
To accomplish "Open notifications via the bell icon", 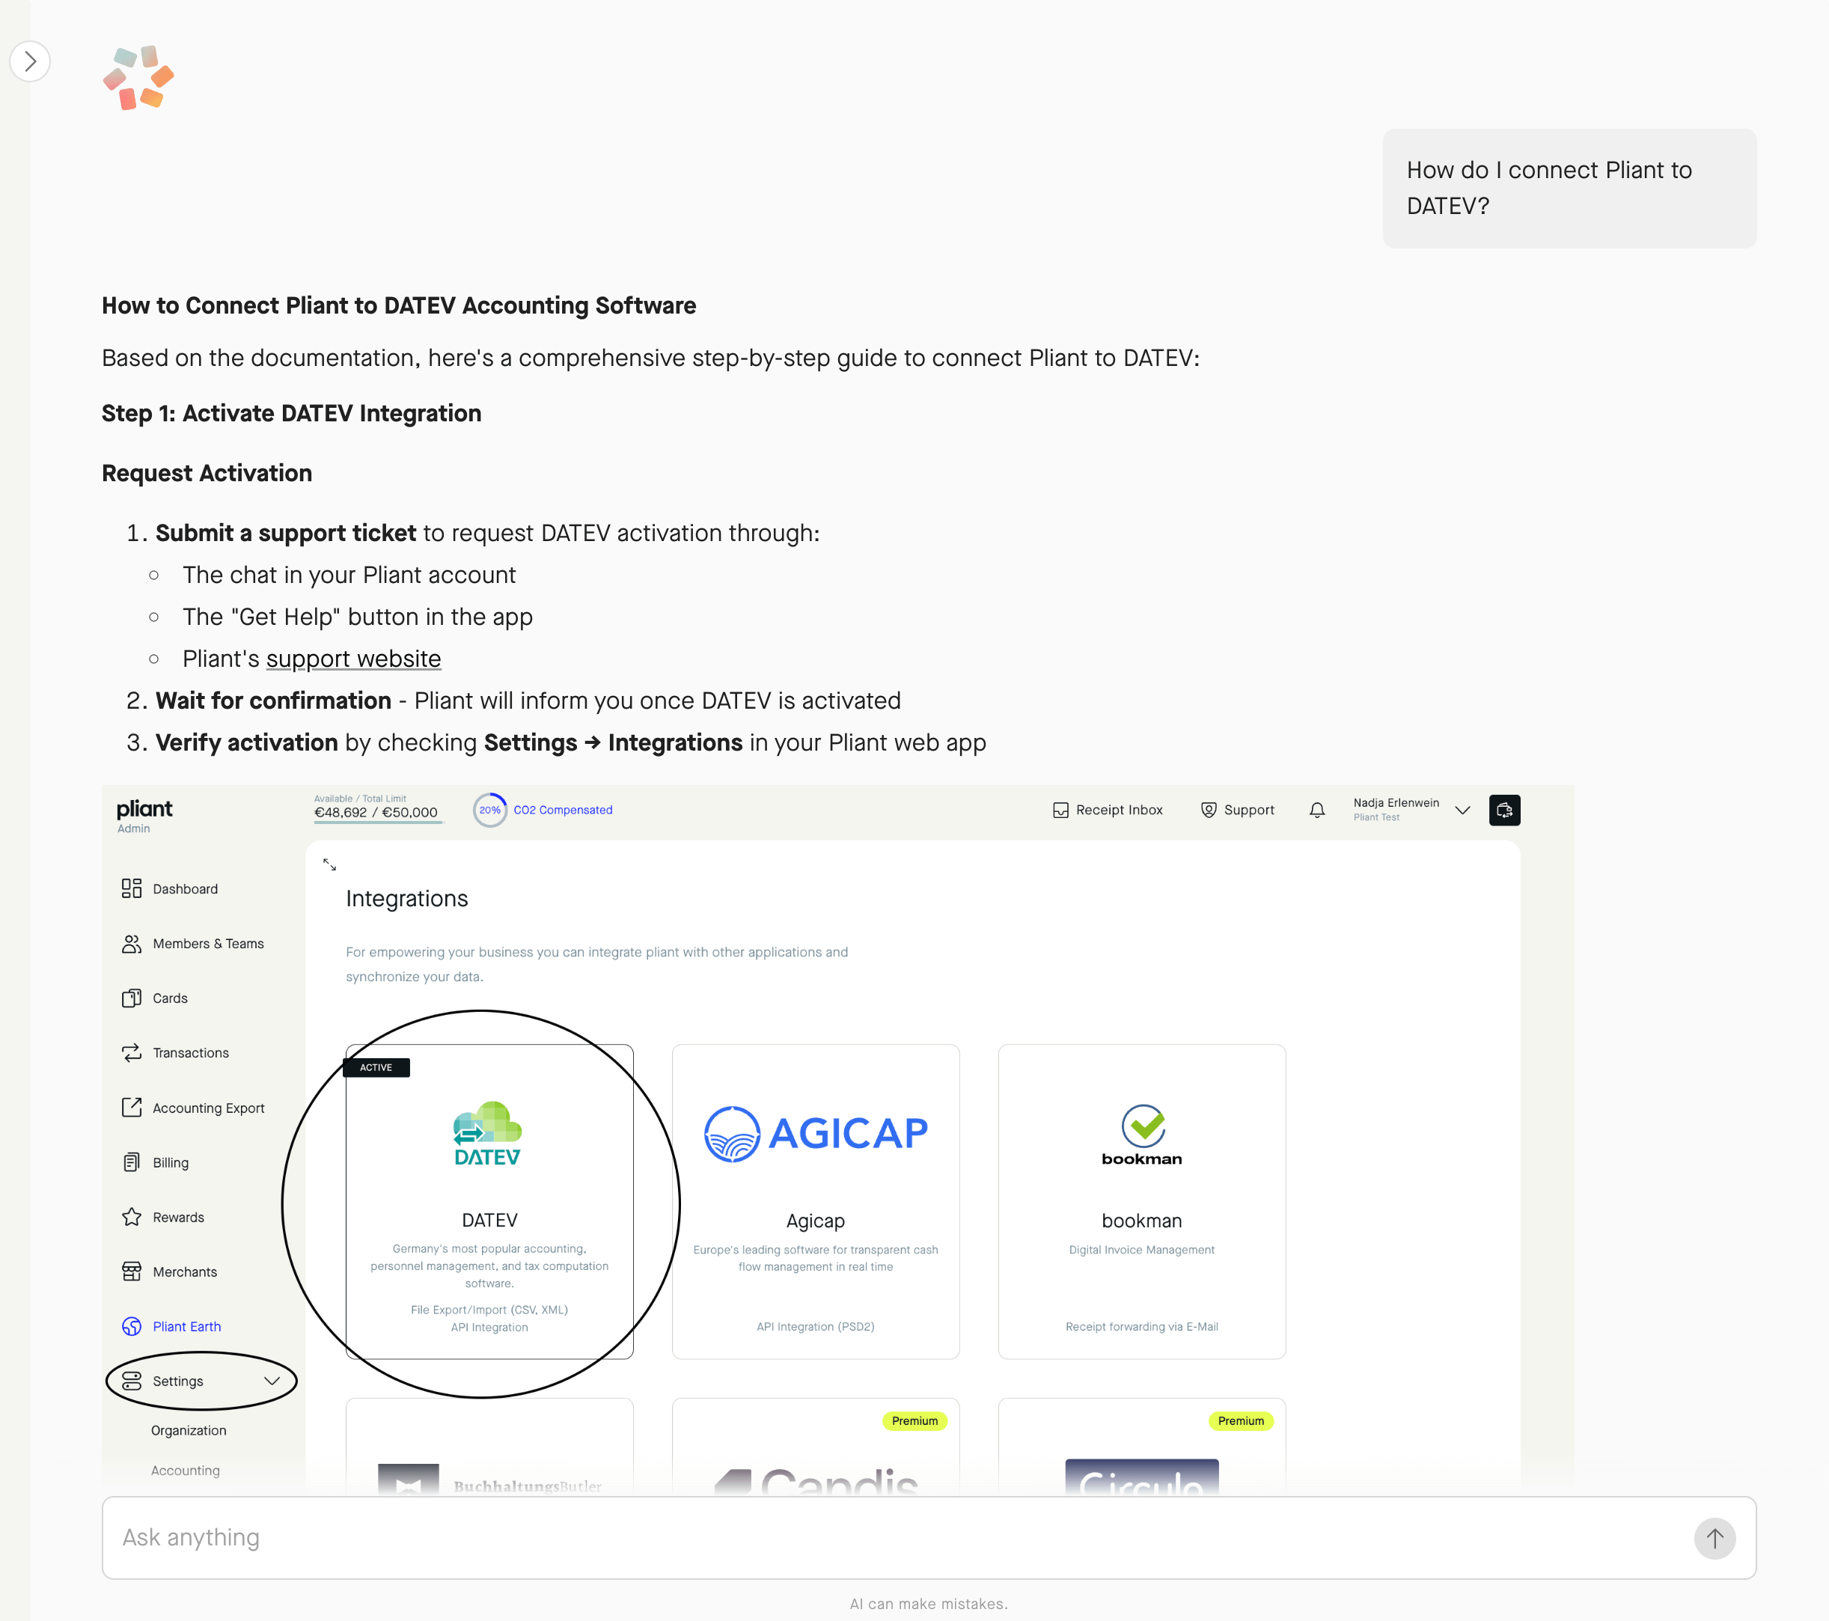I will pos(1316,810).
